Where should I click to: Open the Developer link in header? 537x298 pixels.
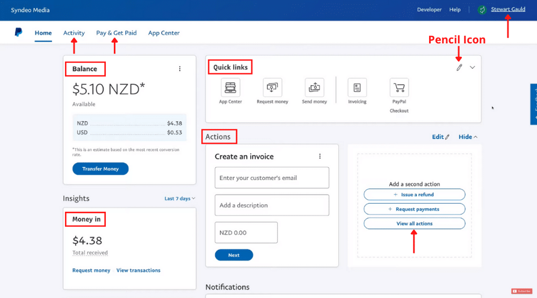429,10
